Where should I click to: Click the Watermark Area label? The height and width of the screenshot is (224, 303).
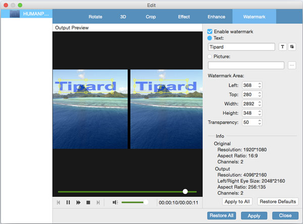226,76
